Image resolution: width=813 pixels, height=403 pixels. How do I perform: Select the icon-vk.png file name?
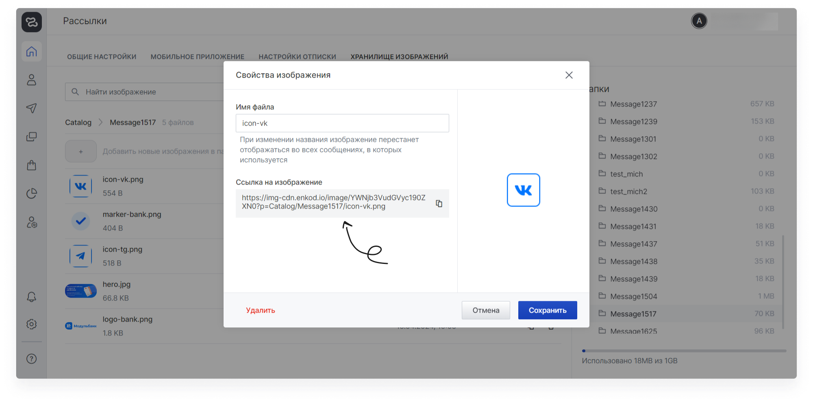click(123, 179)
